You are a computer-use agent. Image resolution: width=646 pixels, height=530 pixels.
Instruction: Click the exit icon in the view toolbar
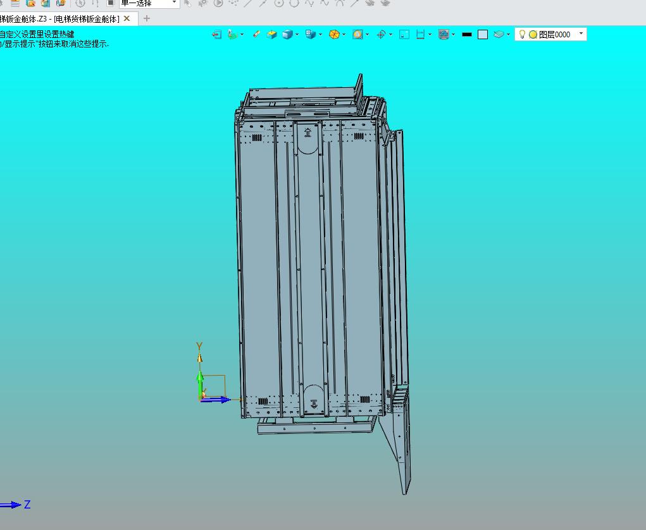tap(217, 35)
